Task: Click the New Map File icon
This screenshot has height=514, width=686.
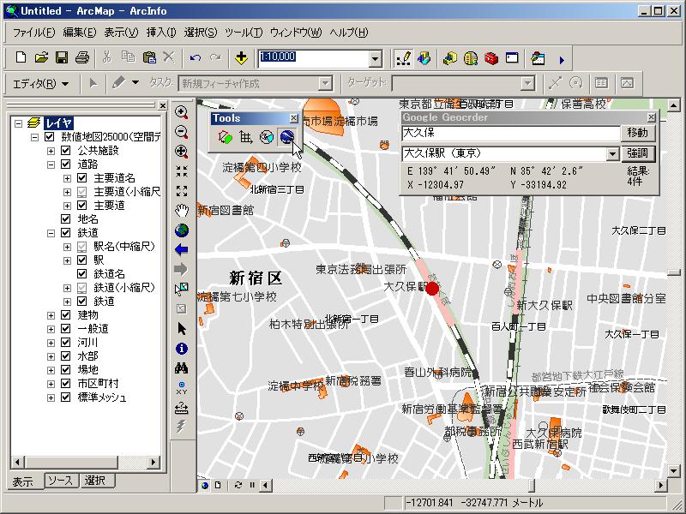Action: pyautogui.click(x=21, y=57)
